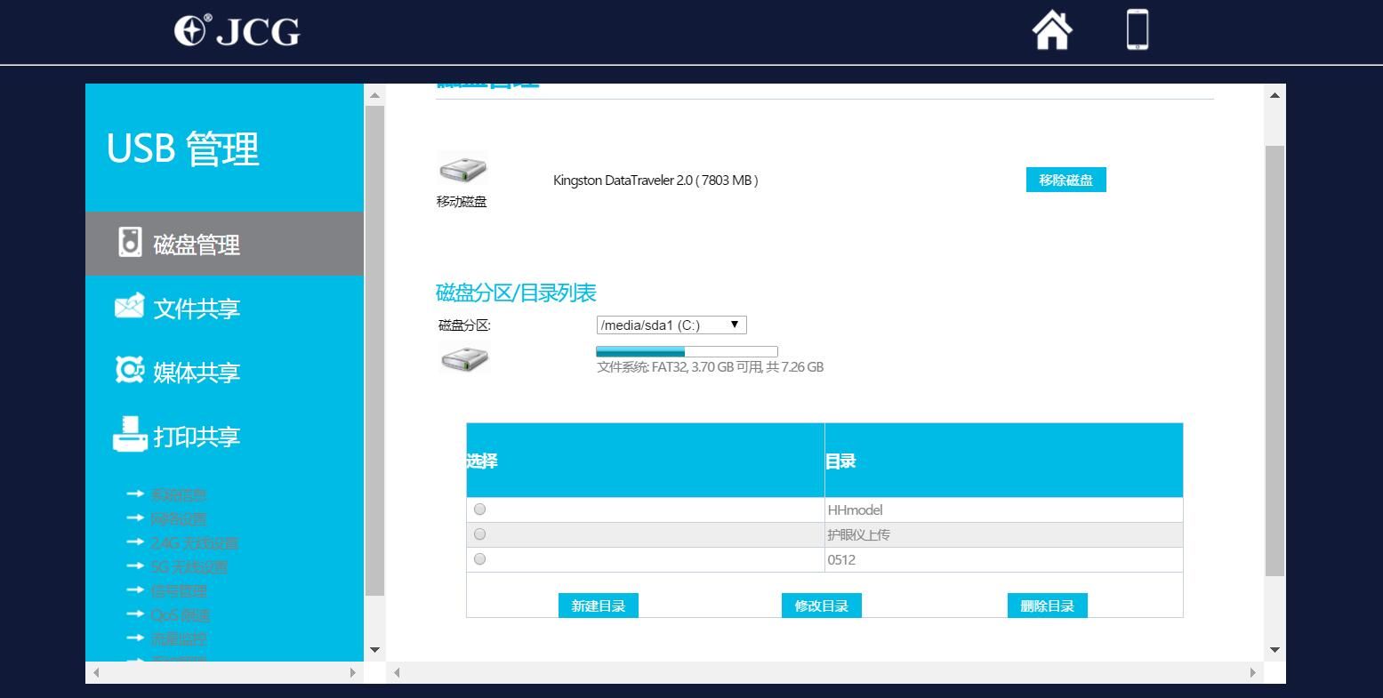
Task: Click sidebar horizontal scrollbar left arrow
Action: 96,673
